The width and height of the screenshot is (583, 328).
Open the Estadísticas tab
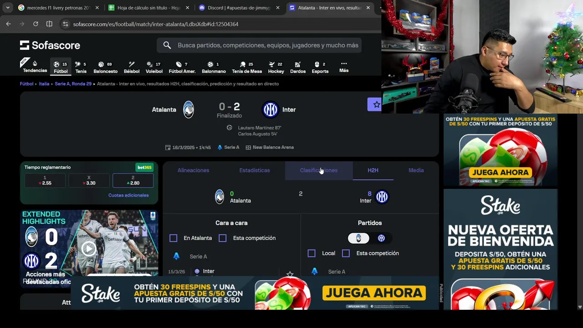click(x=255, y=170)
